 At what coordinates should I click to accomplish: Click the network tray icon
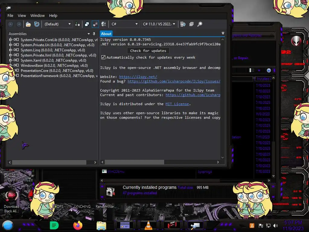(x=268, y=226)
